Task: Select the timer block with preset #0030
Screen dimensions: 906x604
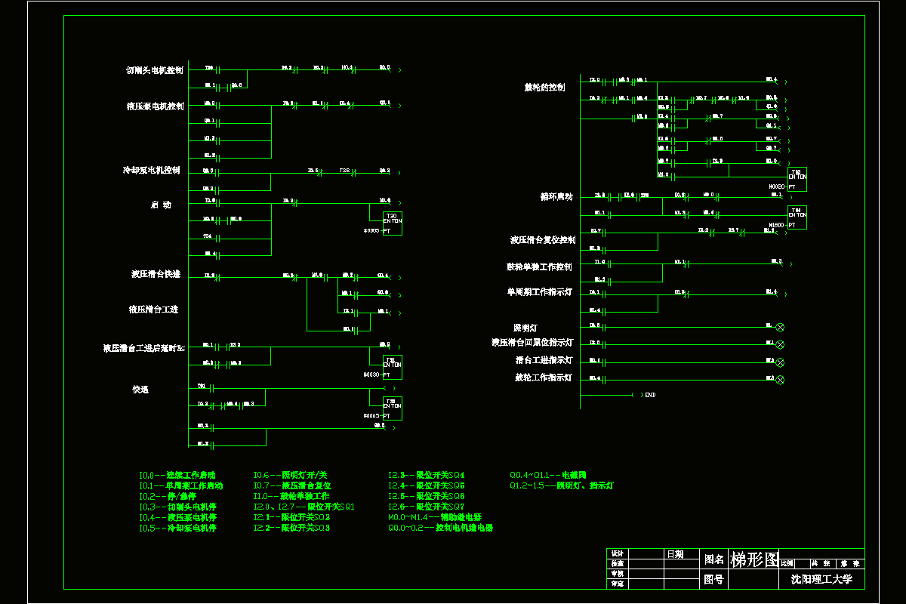Action: (x=393, y=367)
